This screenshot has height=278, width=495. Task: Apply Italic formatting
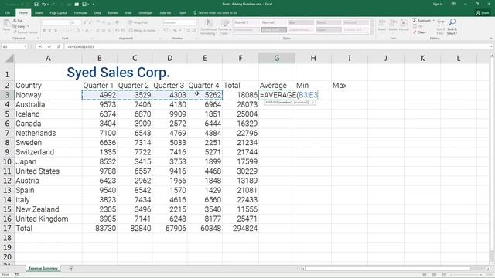(x=49, y=31)
